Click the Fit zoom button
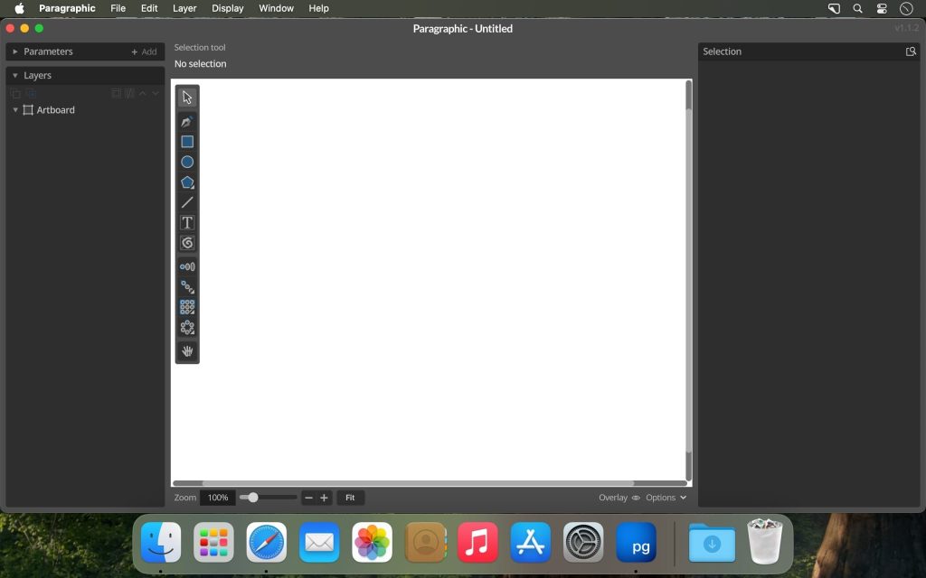 tap(350, 498)
